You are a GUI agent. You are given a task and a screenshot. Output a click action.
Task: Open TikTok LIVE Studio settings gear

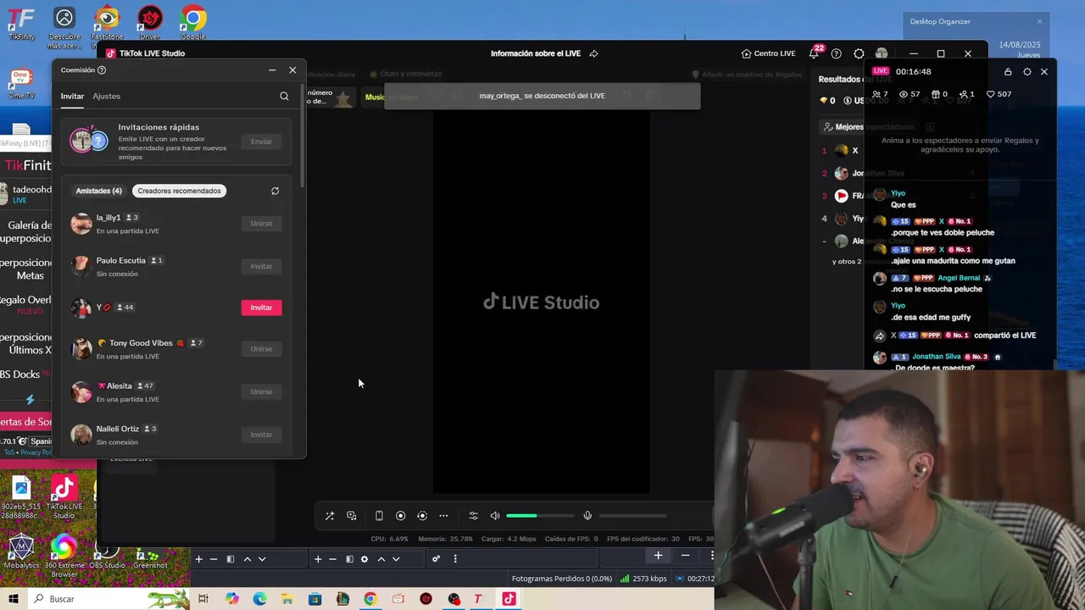click(860, 53)
